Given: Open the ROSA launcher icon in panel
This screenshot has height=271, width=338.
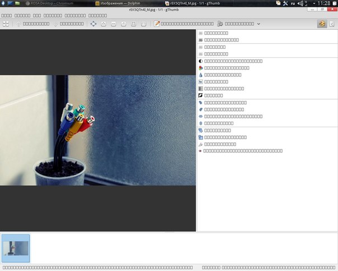Looking at the screenshot, I should click(x=3, y=3).
